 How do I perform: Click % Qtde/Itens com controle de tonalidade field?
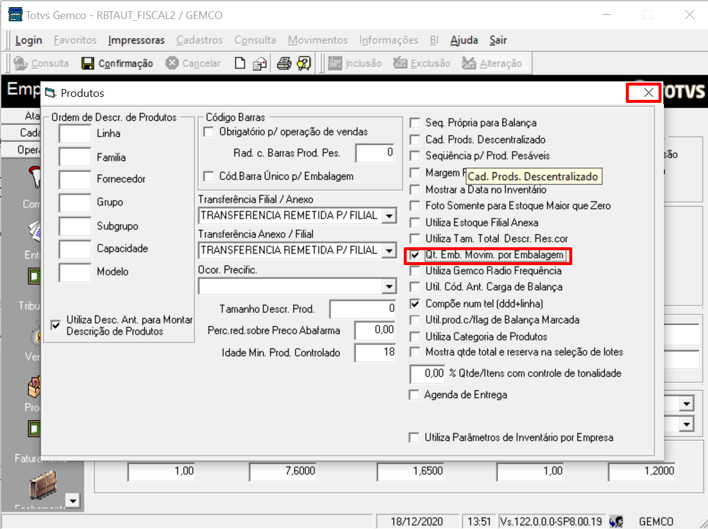pos(427,374)
